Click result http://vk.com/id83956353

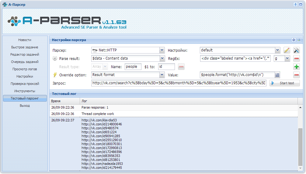point(101,156)
